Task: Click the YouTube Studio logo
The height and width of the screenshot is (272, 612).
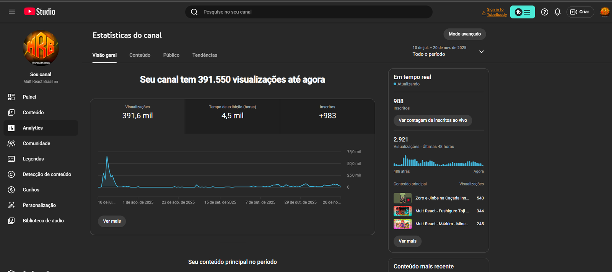Action: (x=40, y=12)
